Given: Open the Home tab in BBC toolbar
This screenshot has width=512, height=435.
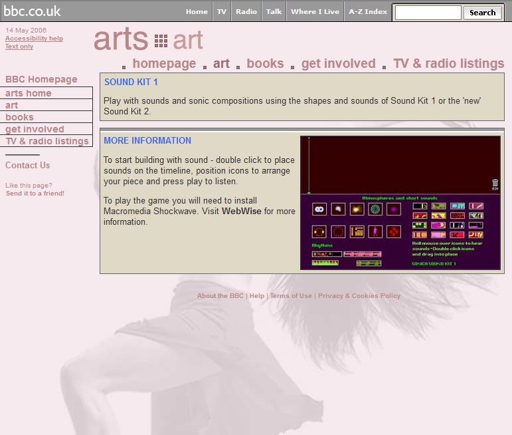Looking at the screenshot, I should tap(197, 11).
